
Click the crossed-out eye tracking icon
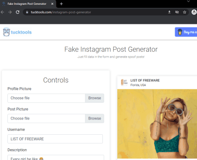coord(177,12)
